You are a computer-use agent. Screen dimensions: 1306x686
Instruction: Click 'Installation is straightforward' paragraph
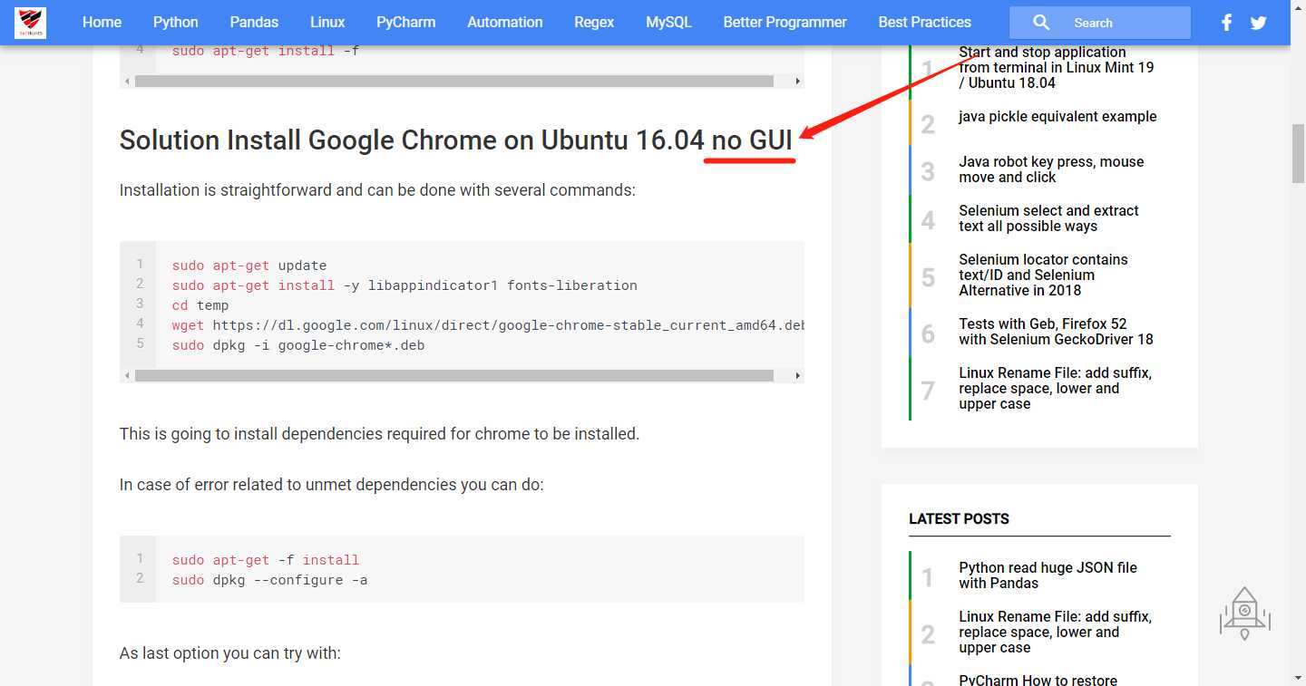pyautogui.click(x=377, y=190)
